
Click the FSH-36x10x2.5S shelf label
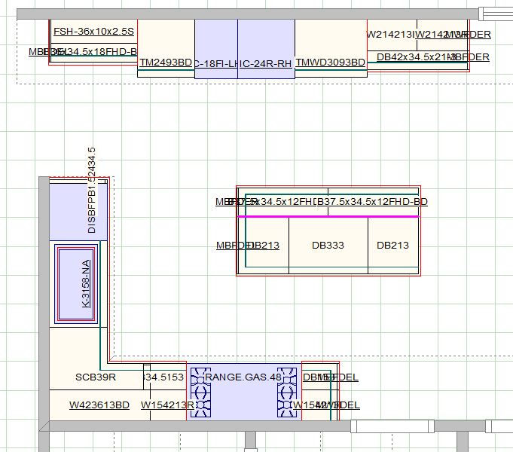tap(93, 32)
